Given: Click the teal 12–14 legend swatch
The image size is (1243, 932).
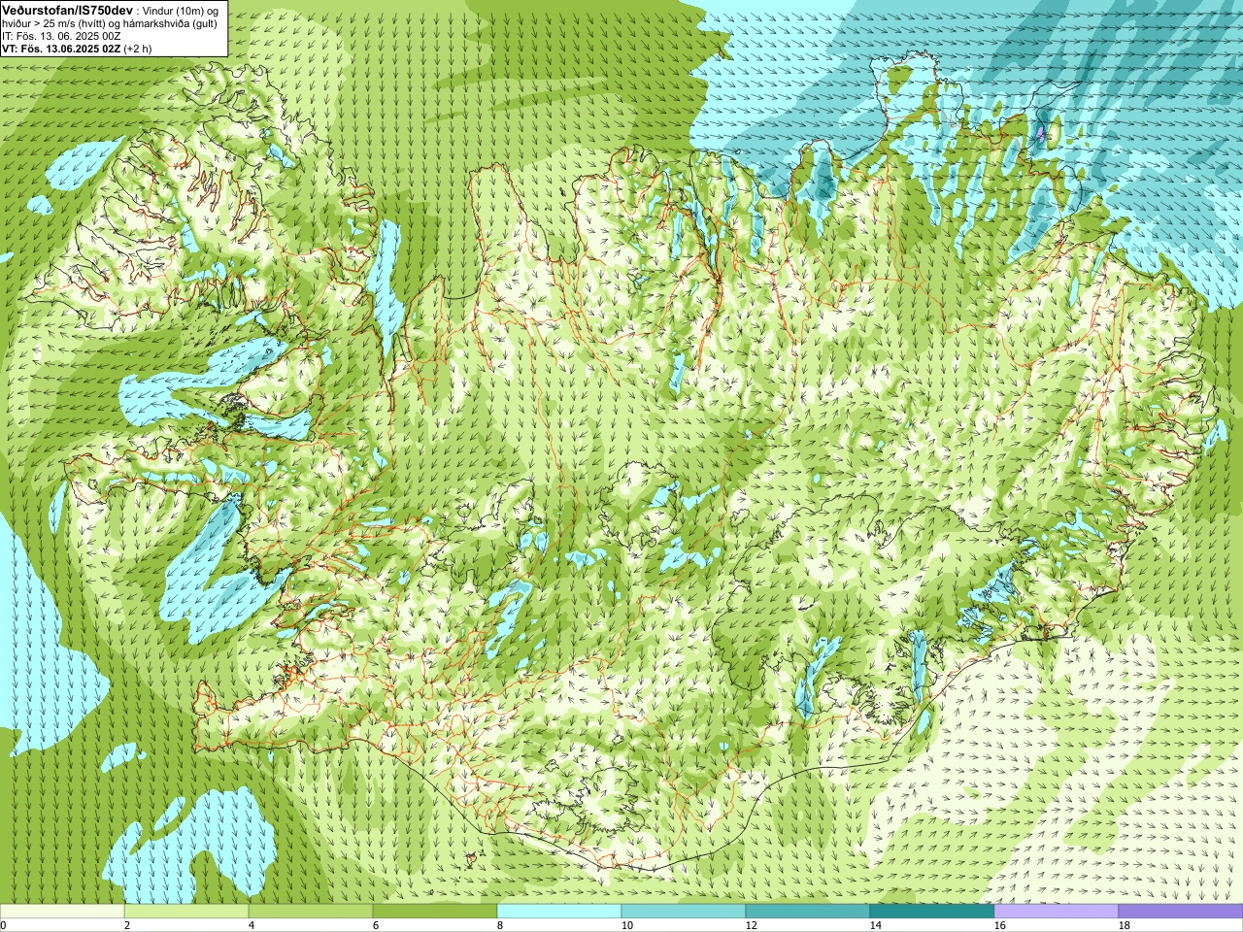Looking at the screenshot, I should click(808, 912).
